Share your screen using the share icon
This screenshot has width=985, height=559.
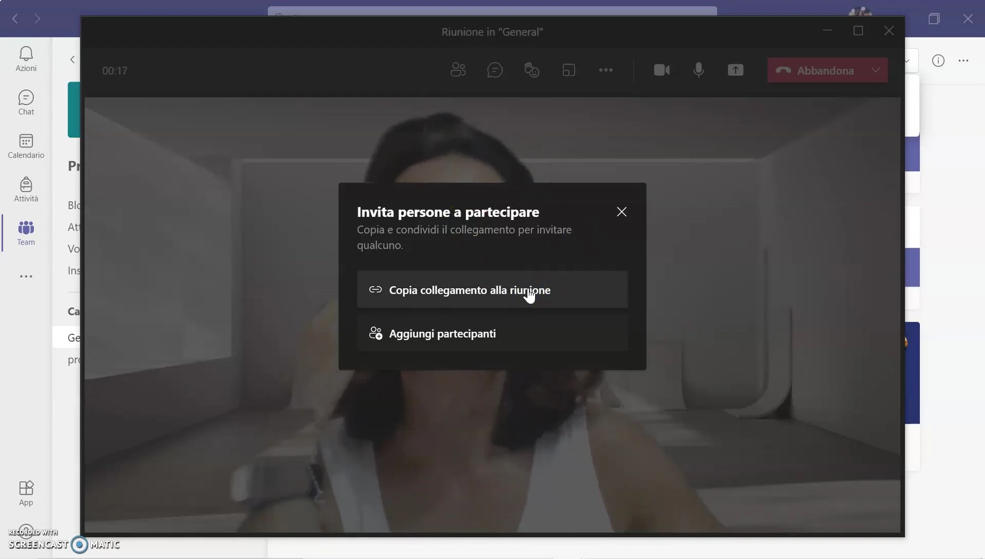click(735, 70)
